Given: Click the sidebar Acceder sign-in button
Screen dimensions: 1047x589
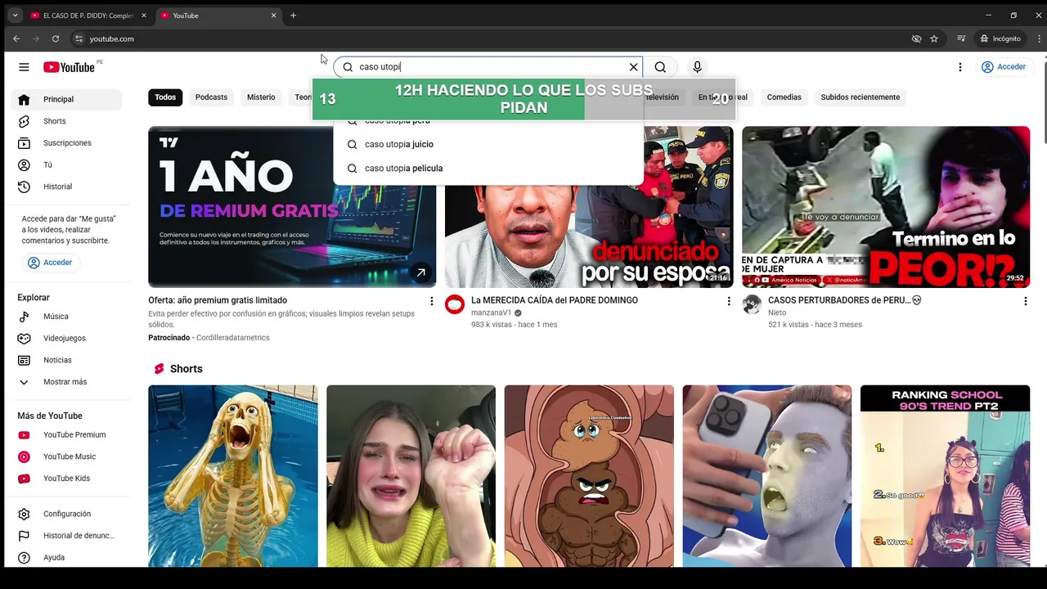Looking at the screenshot, I should point(50,263).
